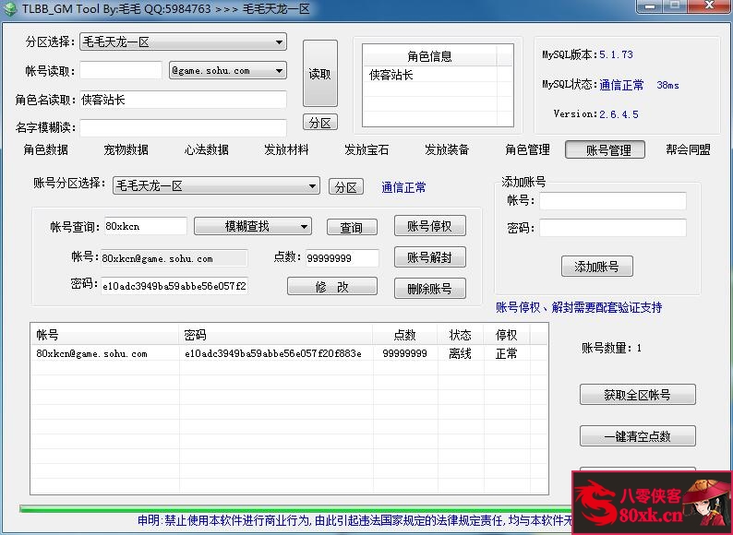
Task: Click the 查询 button
Action: click(352, 228)
